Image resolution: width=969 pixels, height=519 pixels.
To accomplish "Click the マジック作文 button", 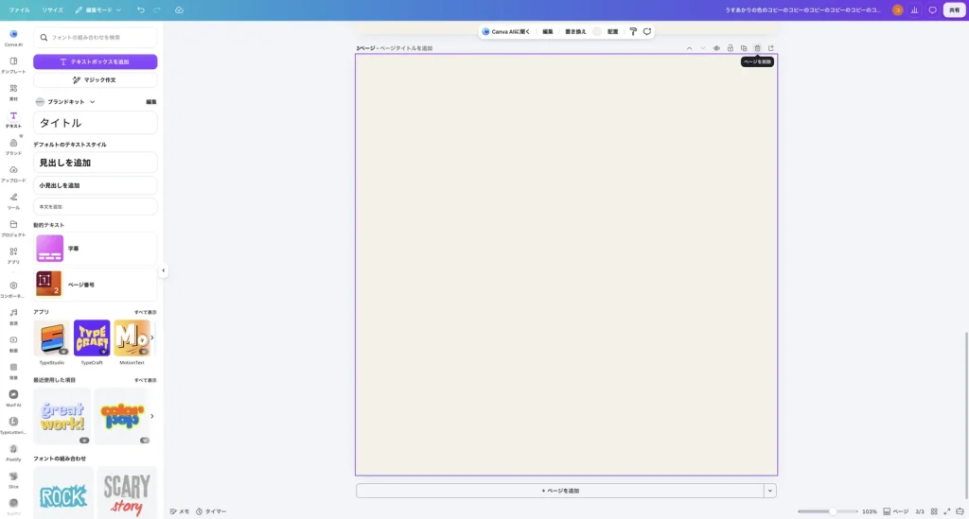I will click(96, 80).
